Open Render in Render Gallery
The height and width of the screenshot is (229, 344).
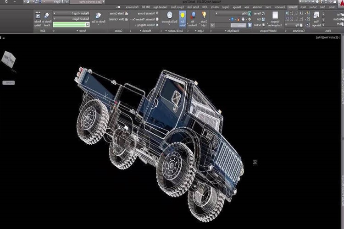click(38, 19)
